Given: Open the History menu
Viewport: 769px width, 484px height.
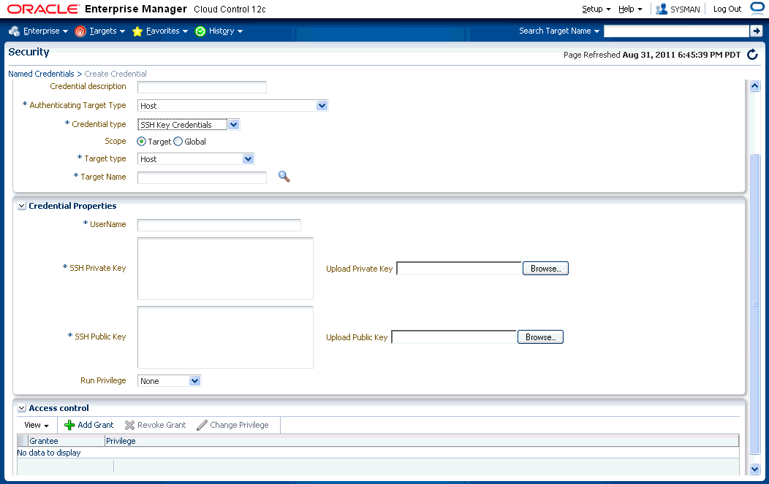Looking at the screenshot, I should [226, 31].
